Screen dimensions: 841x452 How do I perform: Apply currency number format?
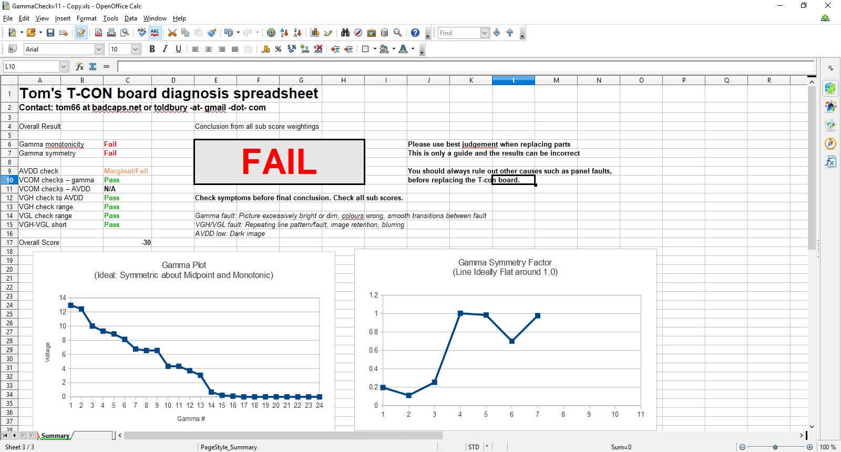(x=265, y=49)
